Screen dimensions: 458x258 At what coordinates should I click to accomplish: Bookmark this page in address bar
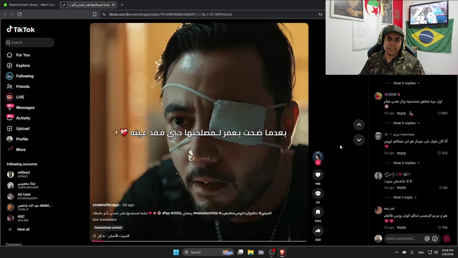click(x=94, y=14)
